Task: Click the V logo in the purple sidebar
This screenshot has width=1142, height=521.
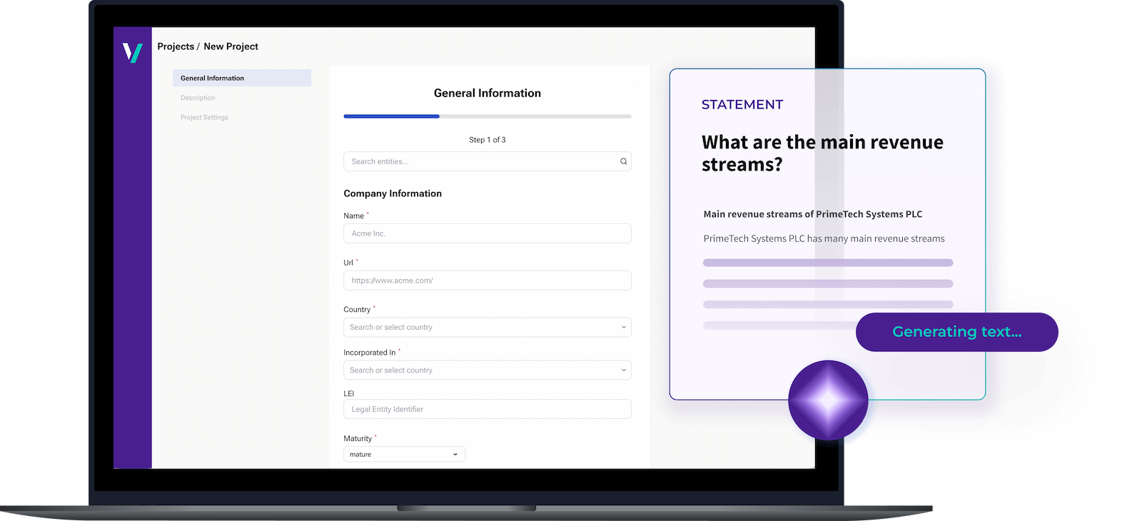Action: pyautogui.click(x=133, y=52)
